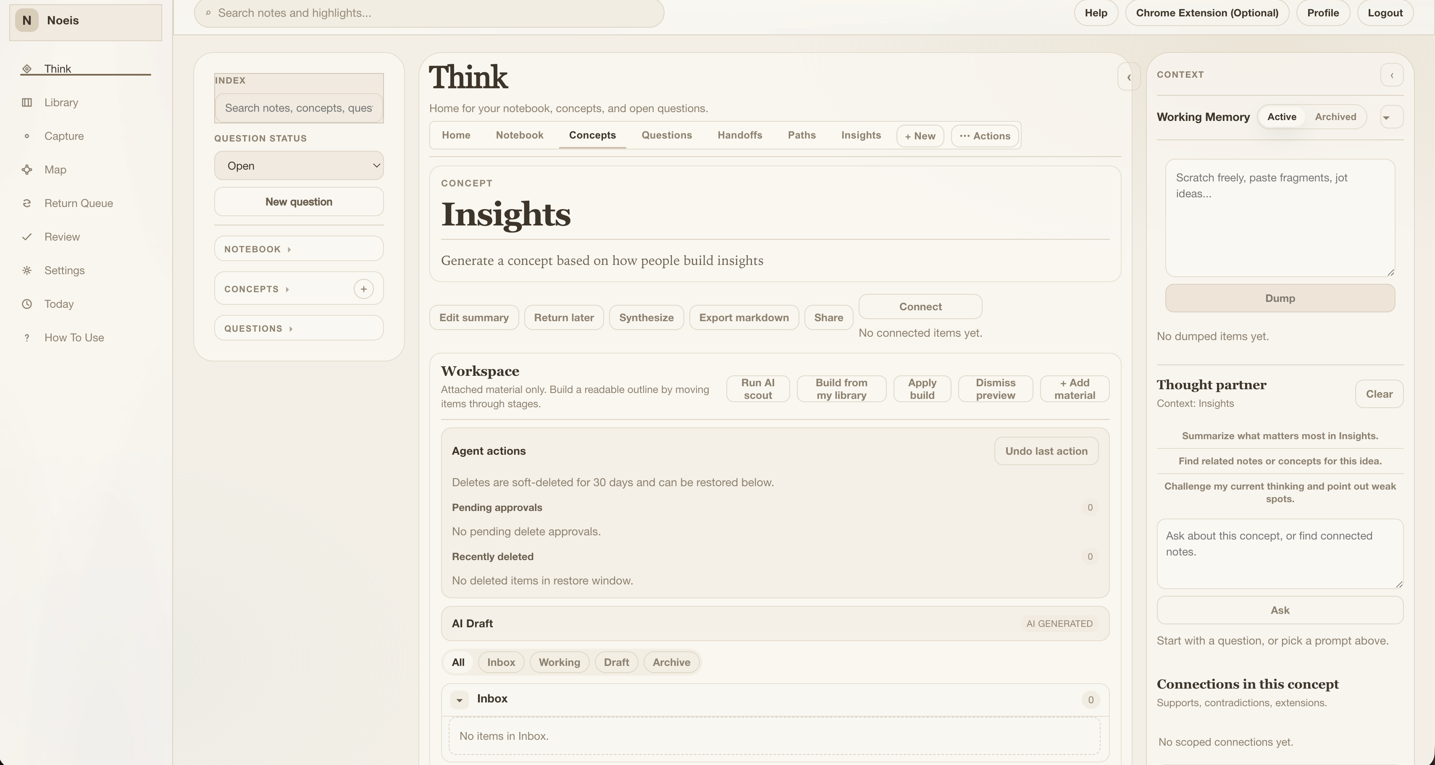The image size is (1435, 765).
Task: Open Today clock icon
Action: pyautogui.click(x=27, y=304)
